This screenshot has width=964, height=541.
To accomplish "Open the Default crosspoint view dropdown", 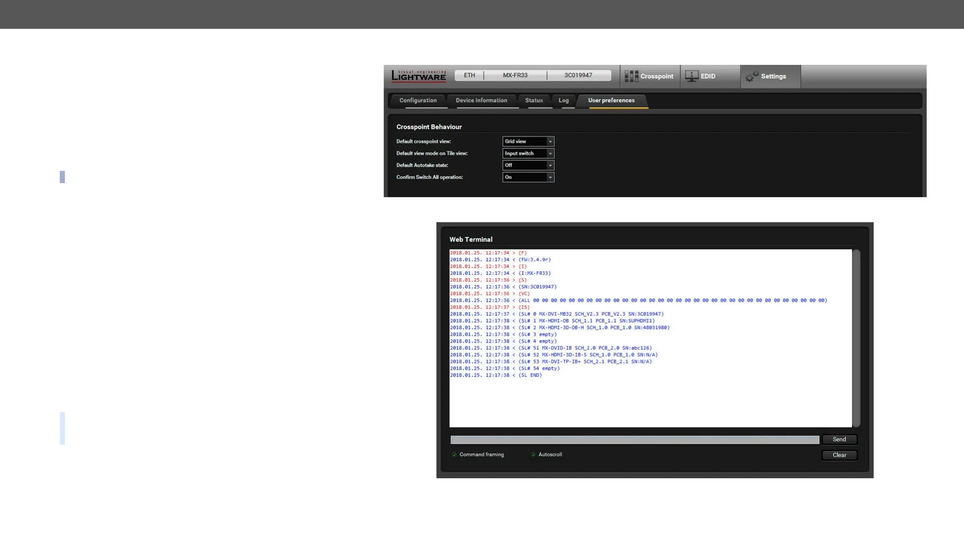I will coord(528,142).
